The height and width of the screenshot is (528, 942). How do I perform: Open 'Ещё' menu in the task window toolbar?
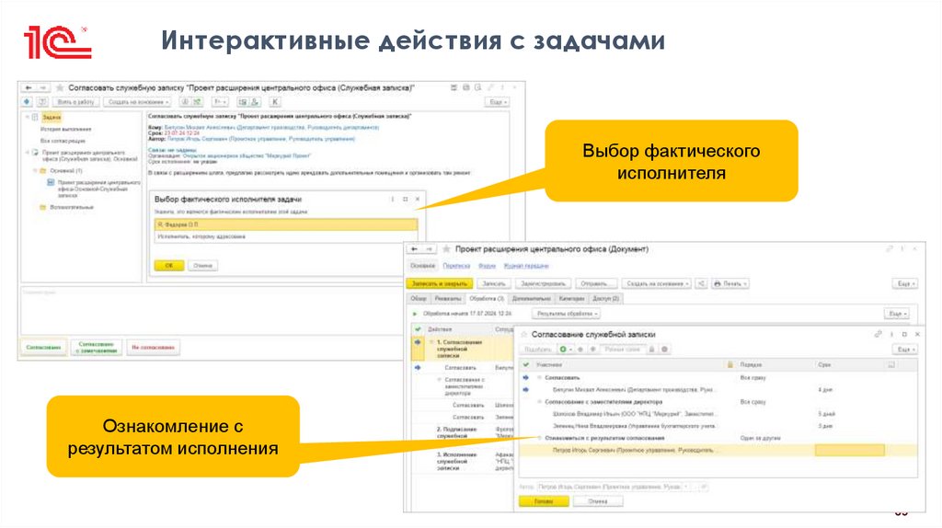click(497, 102)
